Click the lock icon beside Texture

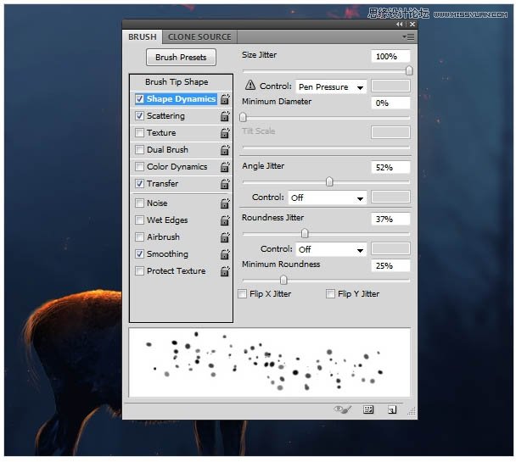[x=225, y=133]
